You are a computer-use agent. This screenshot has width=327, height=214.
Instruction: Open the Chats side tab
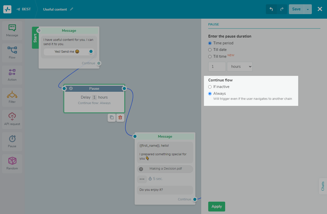[x=323, y=186]
